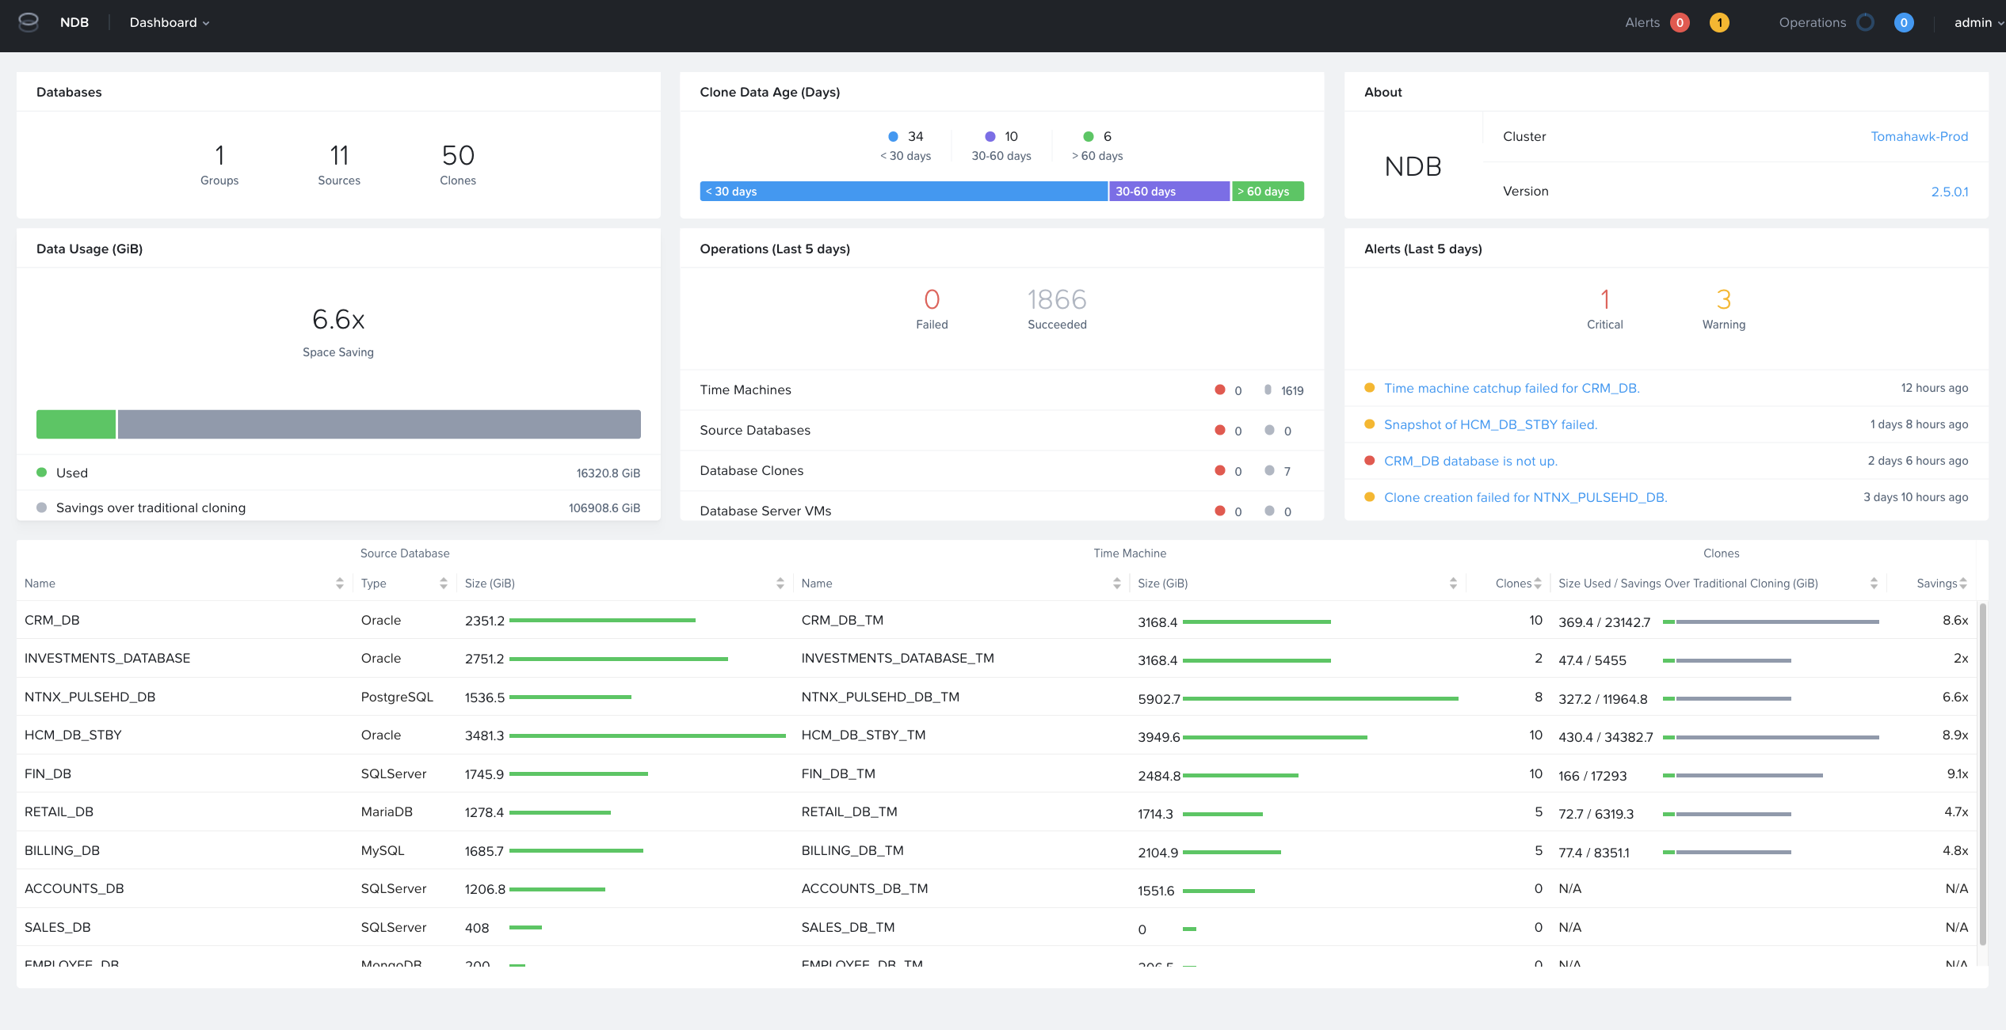
Task: Sort by Savings column
Action: [1962, 583]
